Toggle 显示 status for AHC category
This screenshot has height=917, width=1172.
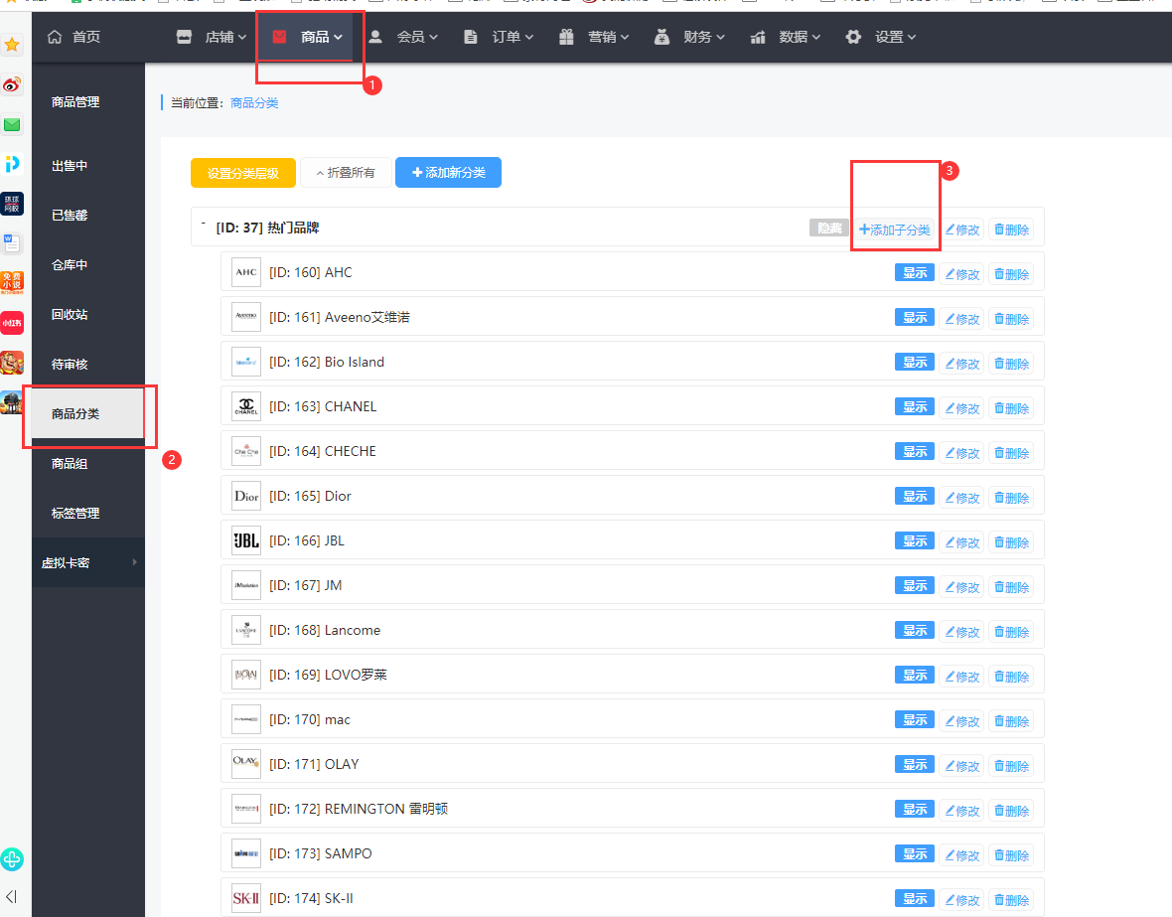(914, 273)
